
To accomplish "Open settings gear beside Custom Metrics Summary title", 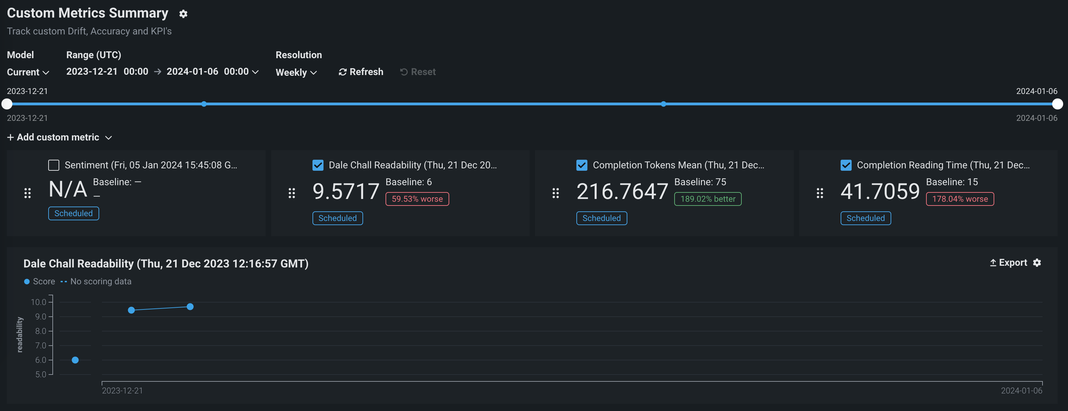I will click(183, 14).
